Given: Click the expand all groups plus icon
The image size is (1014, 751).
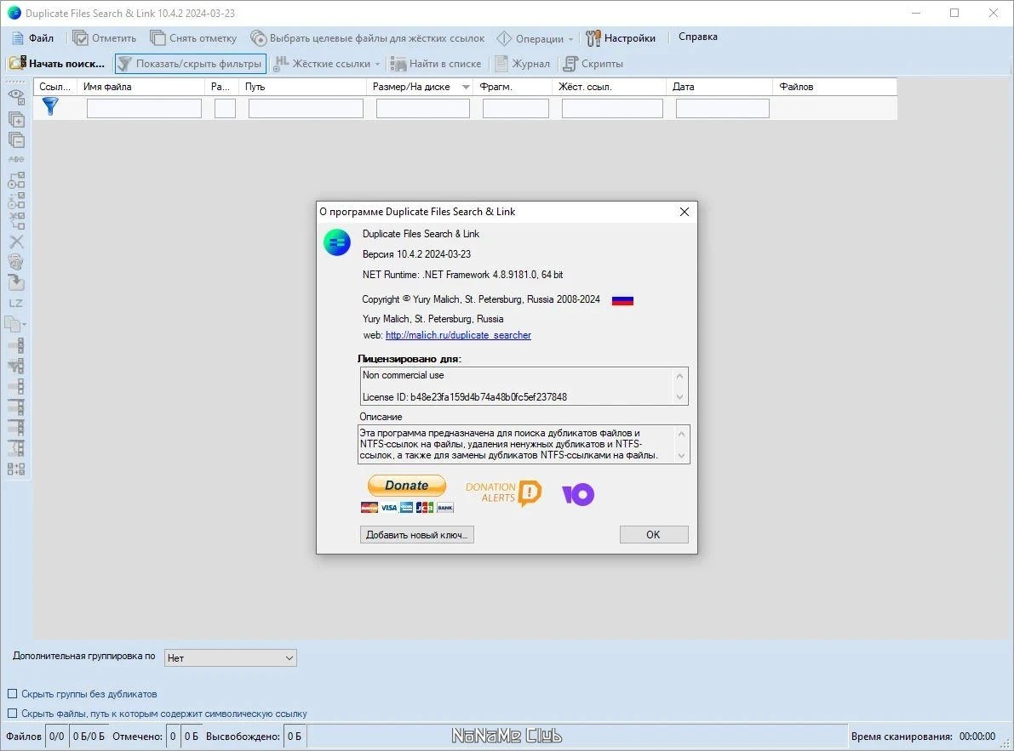Looking at the screenshot, I should click(x=16, y=119).
